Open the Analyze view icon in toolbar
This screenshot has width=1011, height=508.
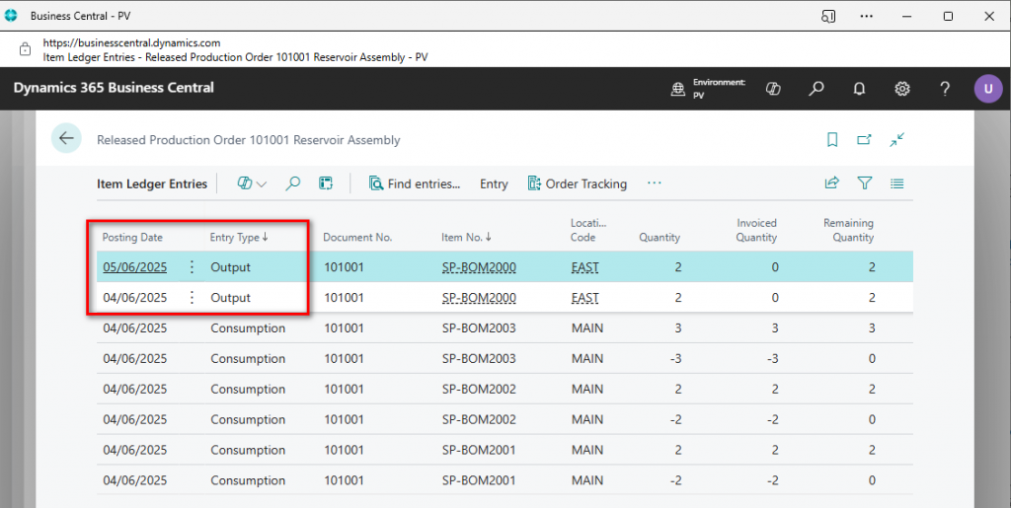[x=325, y=183]
